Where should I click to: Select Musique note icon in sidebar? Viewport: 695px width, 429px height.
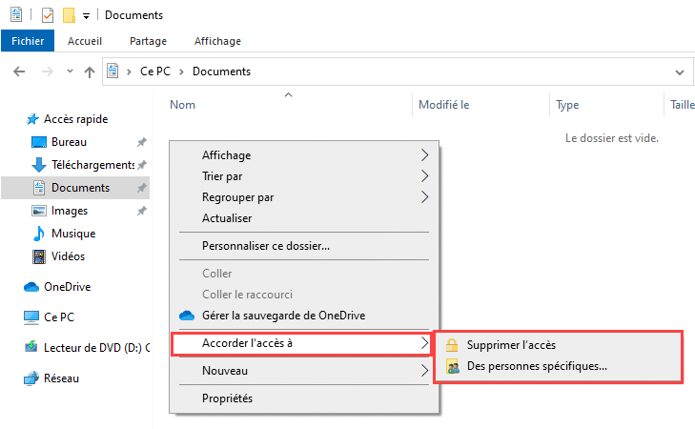click(39, 234)
